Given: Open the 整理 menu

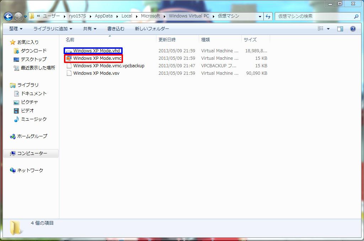Looking at the screenshot, I should click(x=16, y=29).
